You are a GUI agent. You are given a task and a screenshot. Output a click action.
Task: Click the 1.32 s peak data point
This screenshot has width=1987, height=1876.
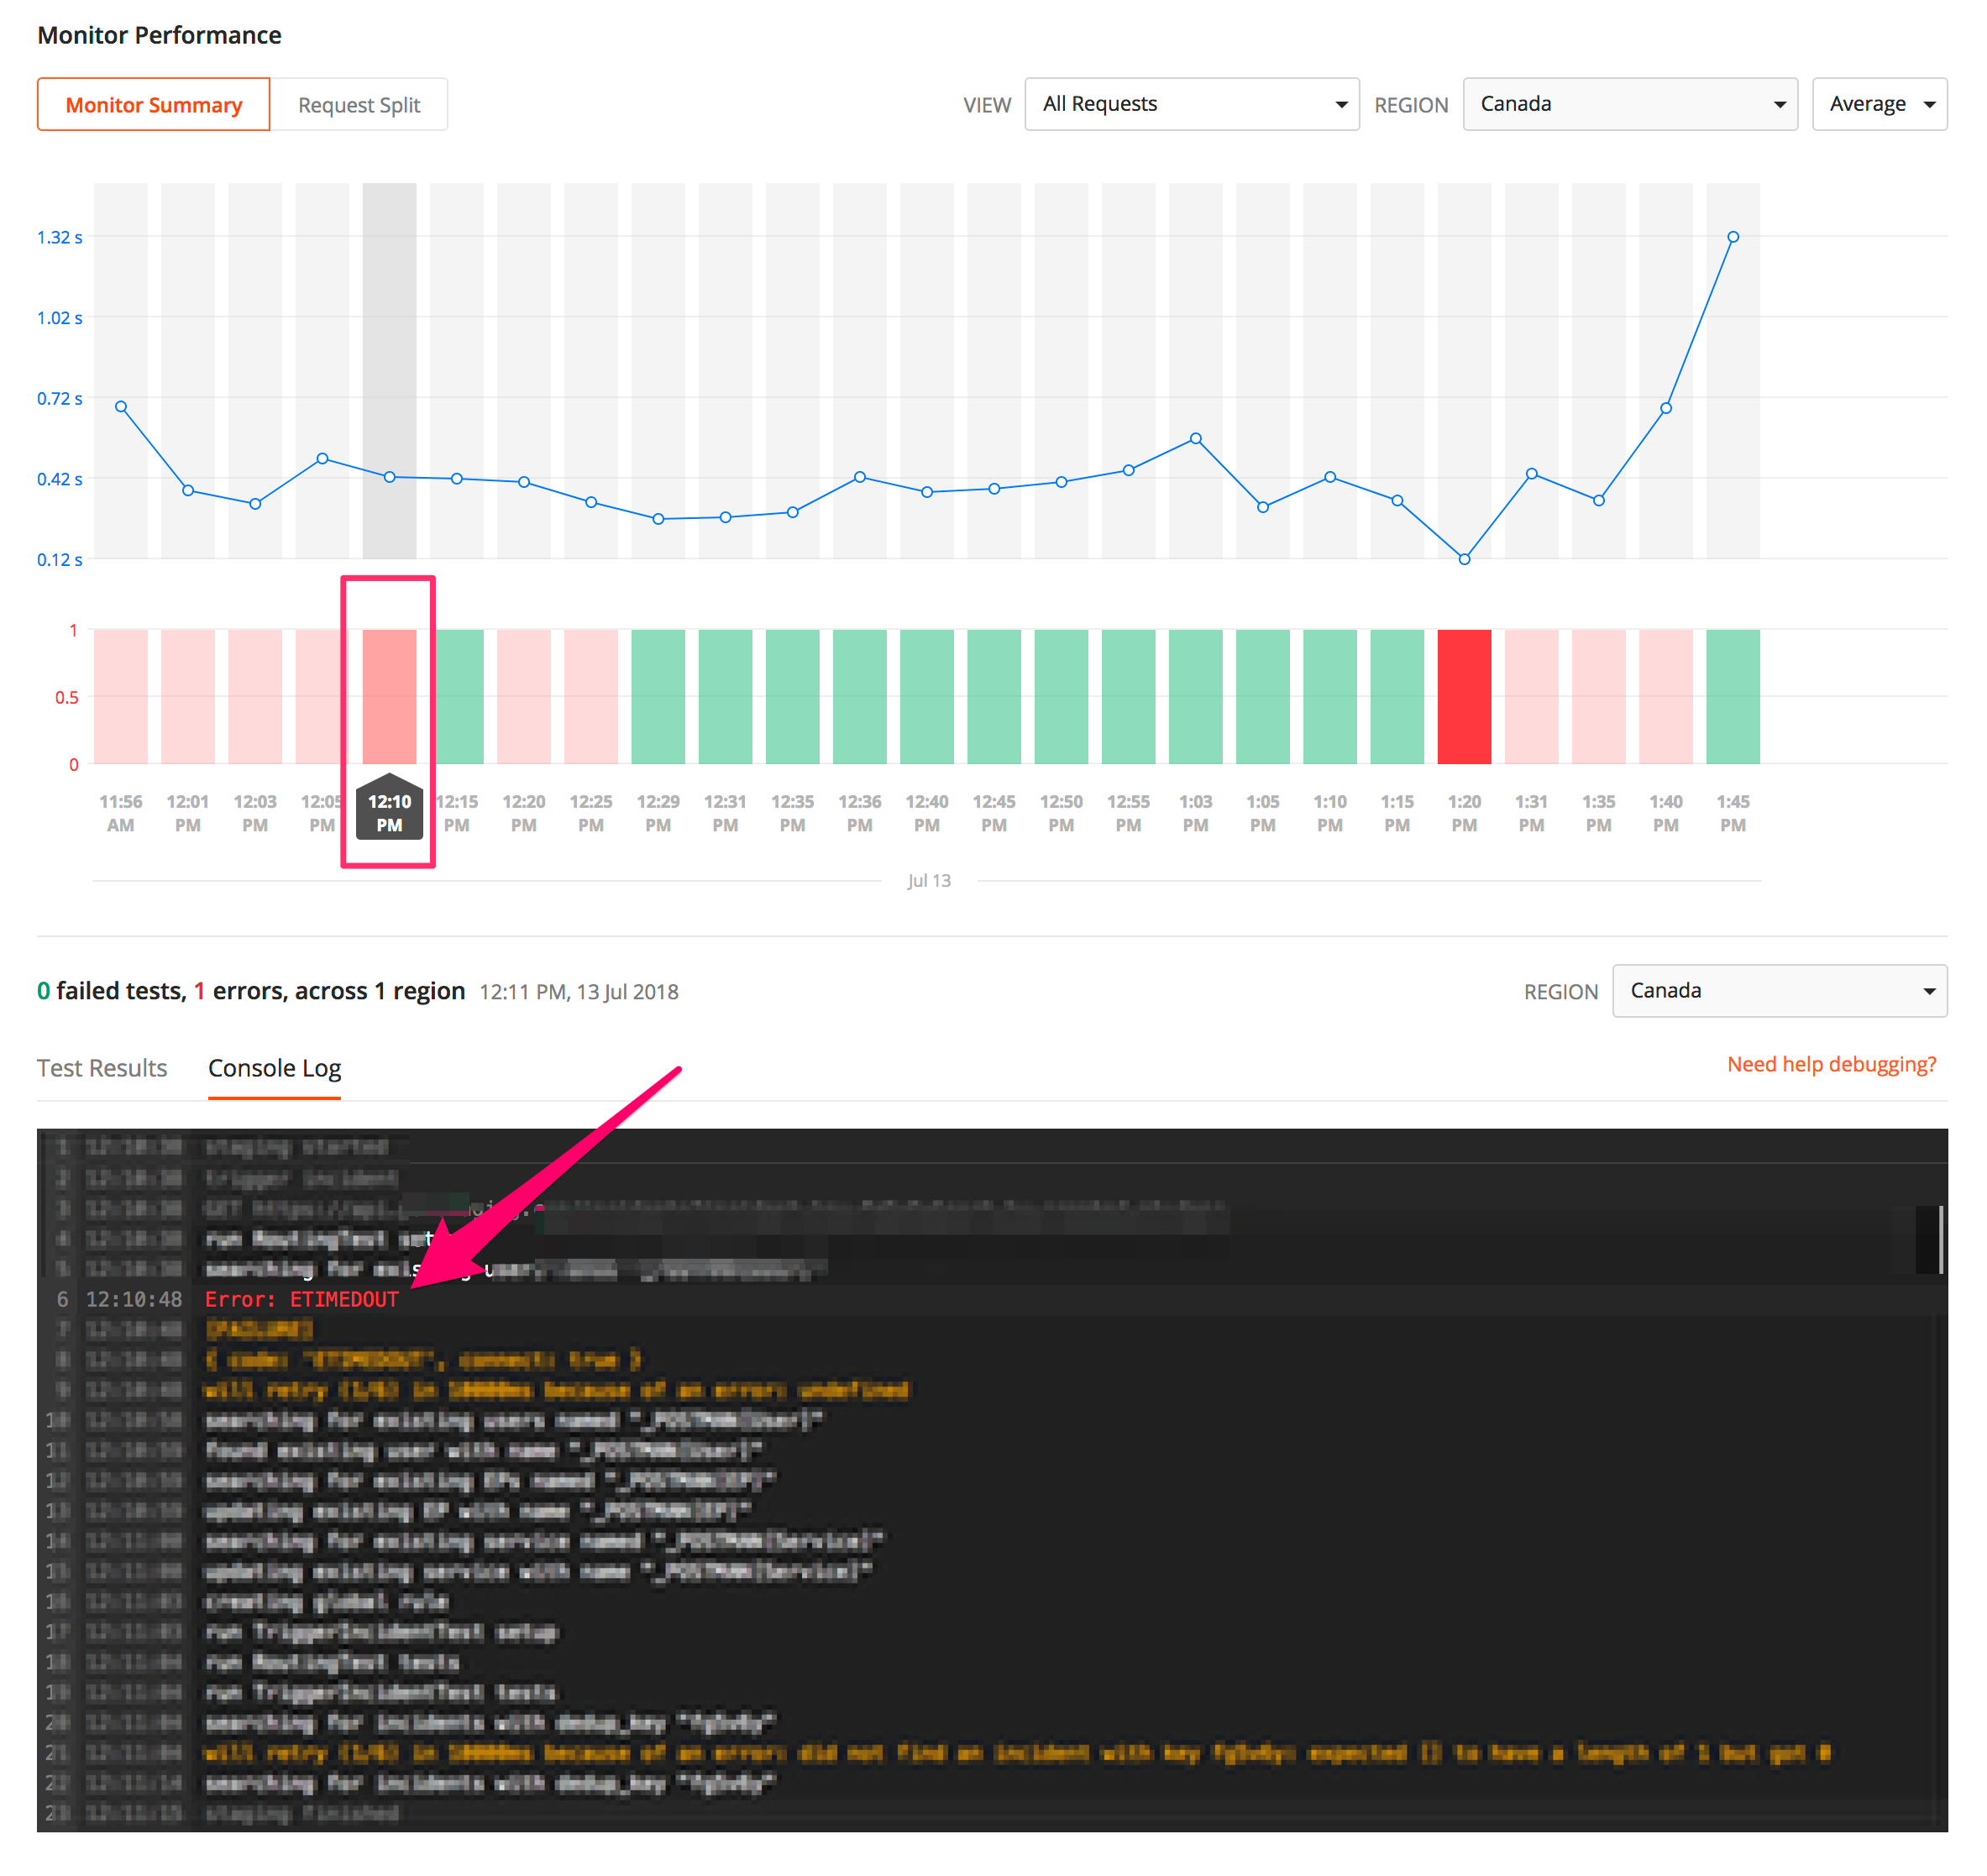click(1732, 237)
